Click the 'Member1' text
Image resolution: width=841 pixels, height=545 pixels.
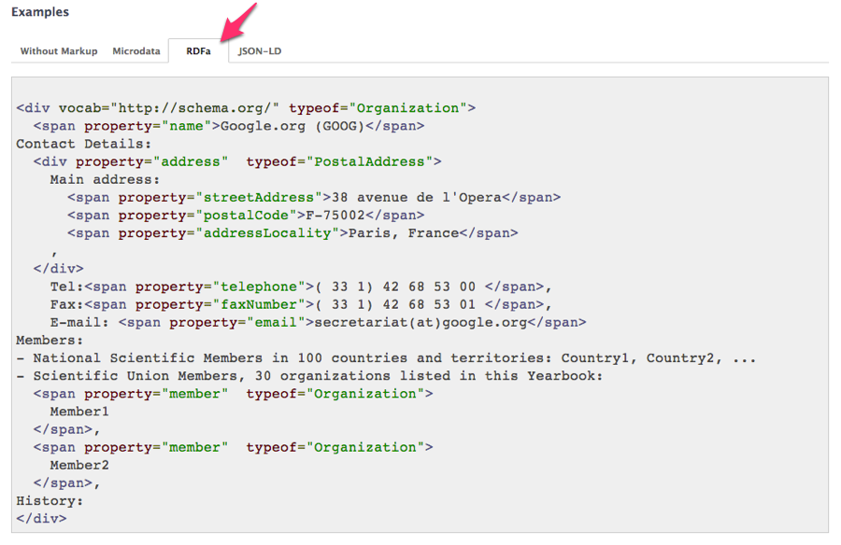click(79, 412)
